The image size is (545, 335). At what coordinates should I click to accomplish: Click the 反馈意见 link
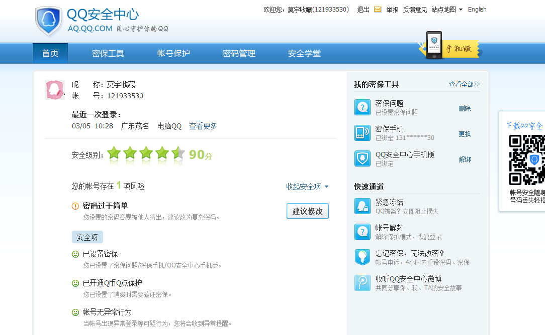coord(415,10)
